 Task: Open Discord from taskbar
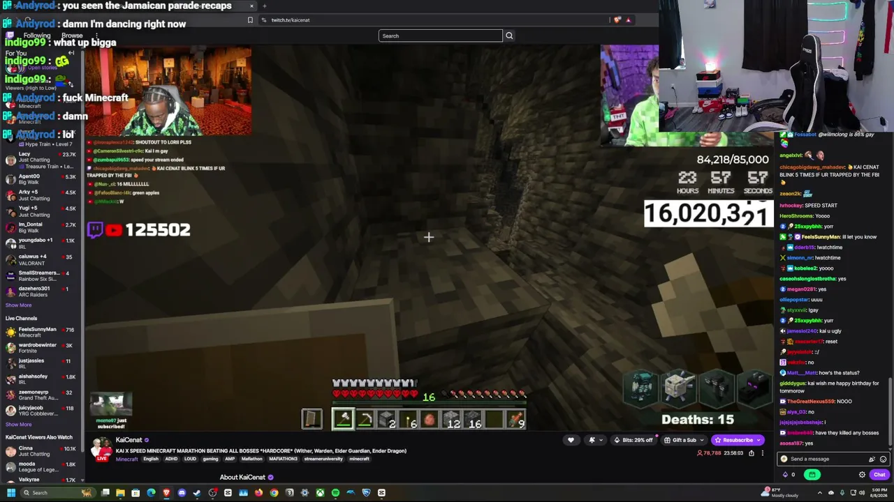click(x=182, y=493)
